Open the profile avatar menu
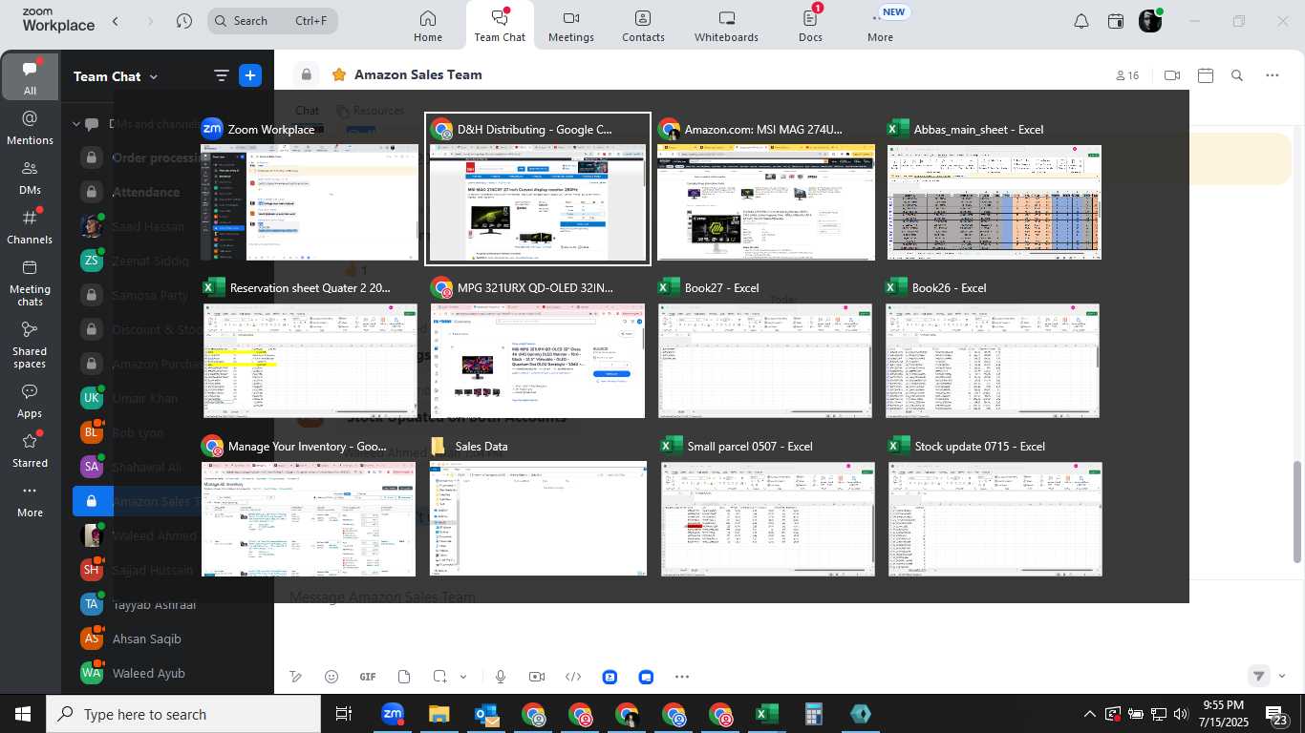The height and width of the screenshot is (733, 1305). pyautogui.click(x=1150, y=21)
